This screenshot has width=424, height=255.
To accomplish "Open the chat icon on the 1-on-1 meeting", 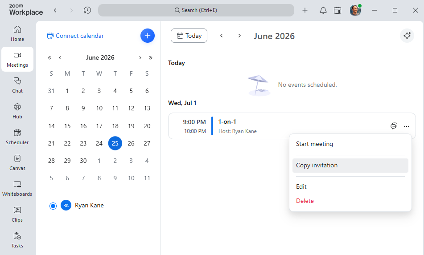I will (x=394, y=126).
